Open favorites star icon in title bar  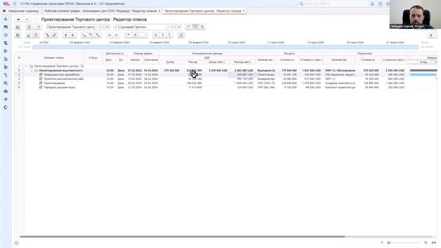pos(388,3)
